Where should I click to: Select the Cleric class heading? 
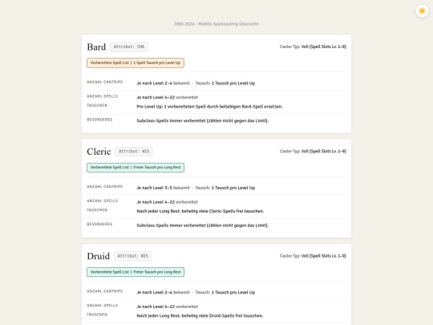pyautogui.click(x=99, y=152)
